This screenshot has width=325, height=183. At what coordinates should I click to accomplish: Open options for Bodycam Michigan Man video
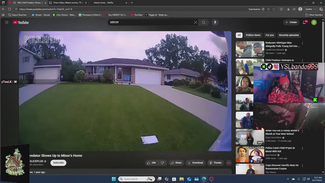(302, 43)
